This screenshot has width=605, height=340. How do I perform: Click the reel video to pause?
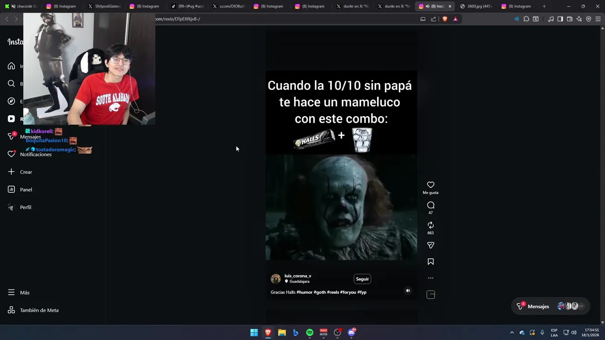pyautogui.click(x=341, y=165)
